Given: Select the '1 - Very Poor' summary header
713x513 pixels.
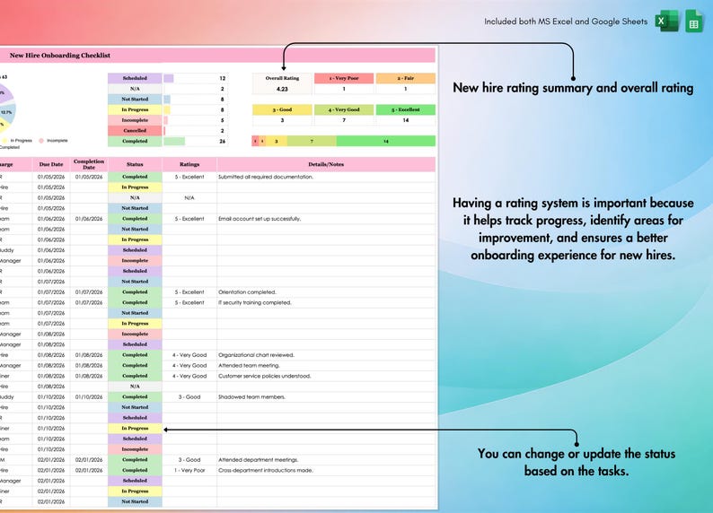Looking at the screenshot, I should pos(344,78).
